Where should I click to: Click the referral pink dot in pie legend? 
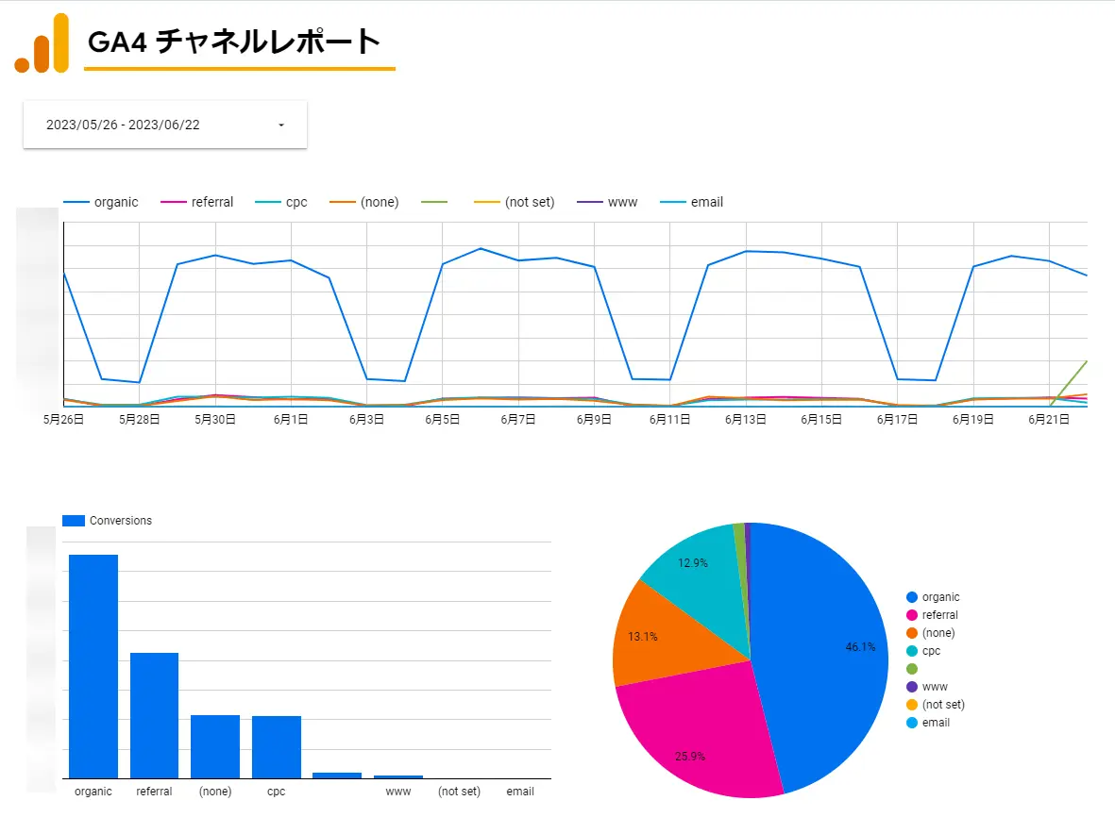[x=912, y=615]
